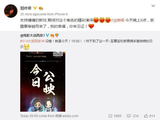160x120 pixels.
Task: Open the post options chevron menu
Action: tap(153, 6)
